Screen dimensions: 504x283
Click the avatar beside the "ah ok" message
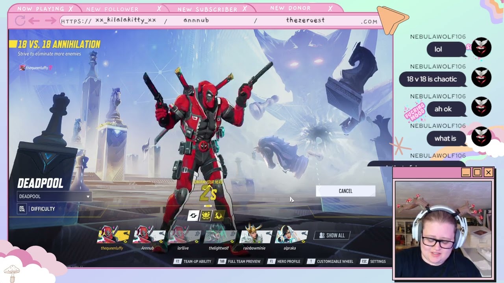pyautogui.click(x=481, y=107)
